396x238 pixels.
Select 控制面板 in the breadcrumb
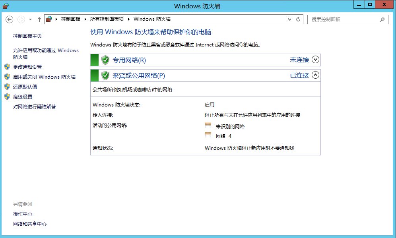coord(71,19)
